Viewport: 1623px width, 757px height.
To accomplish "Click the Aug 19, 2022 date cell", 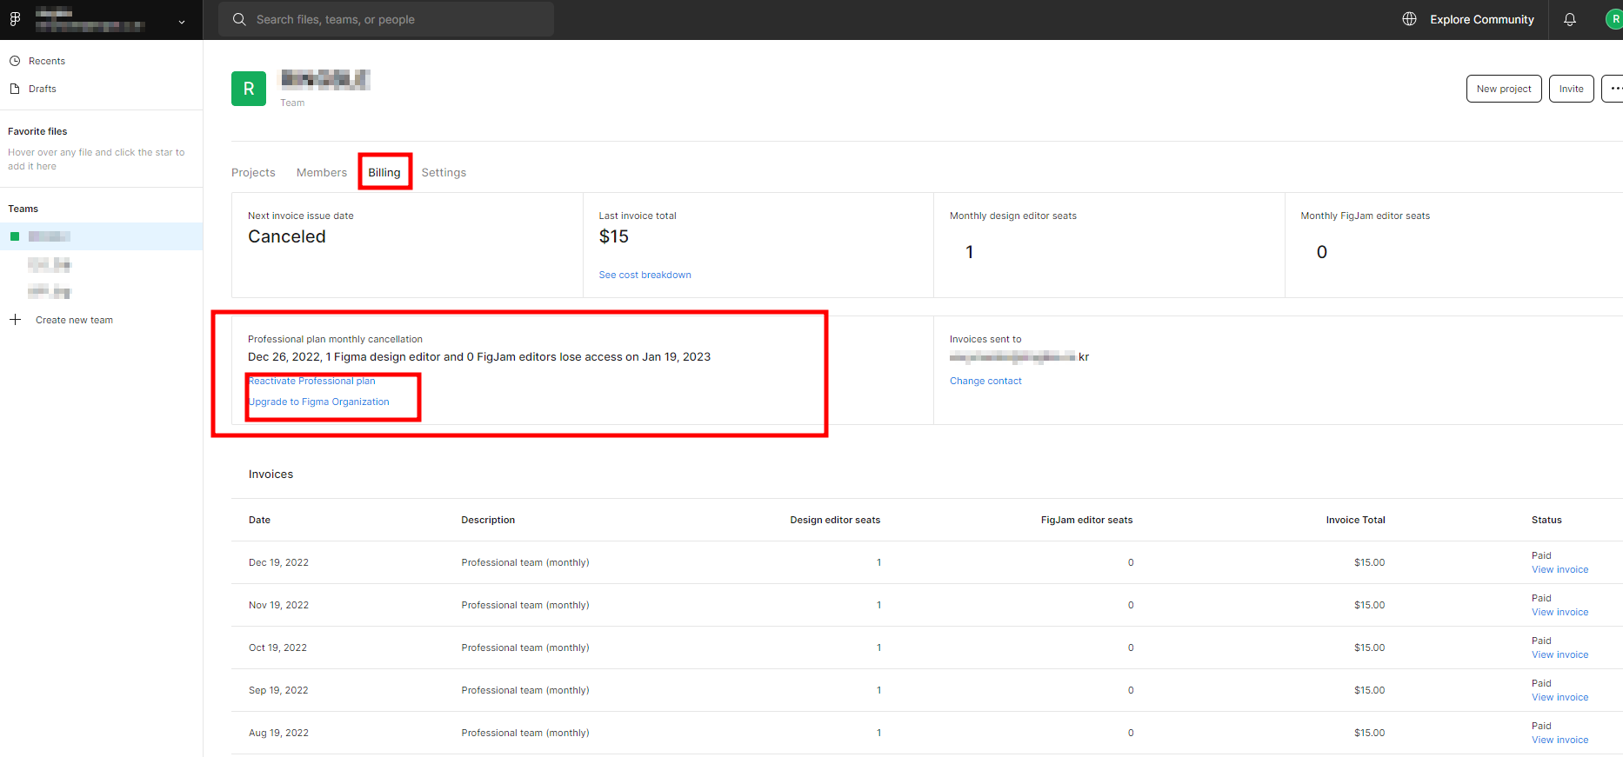I will [278, 733].
